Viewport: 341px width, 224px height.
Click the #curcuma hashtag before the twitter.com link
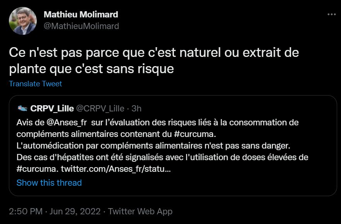coord(38,169)
